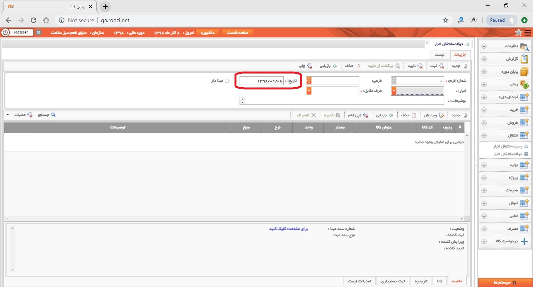This screenshot has height=287, width=533.
Task: Collapse the انتقال section chevron
Action: coord(484,135)
